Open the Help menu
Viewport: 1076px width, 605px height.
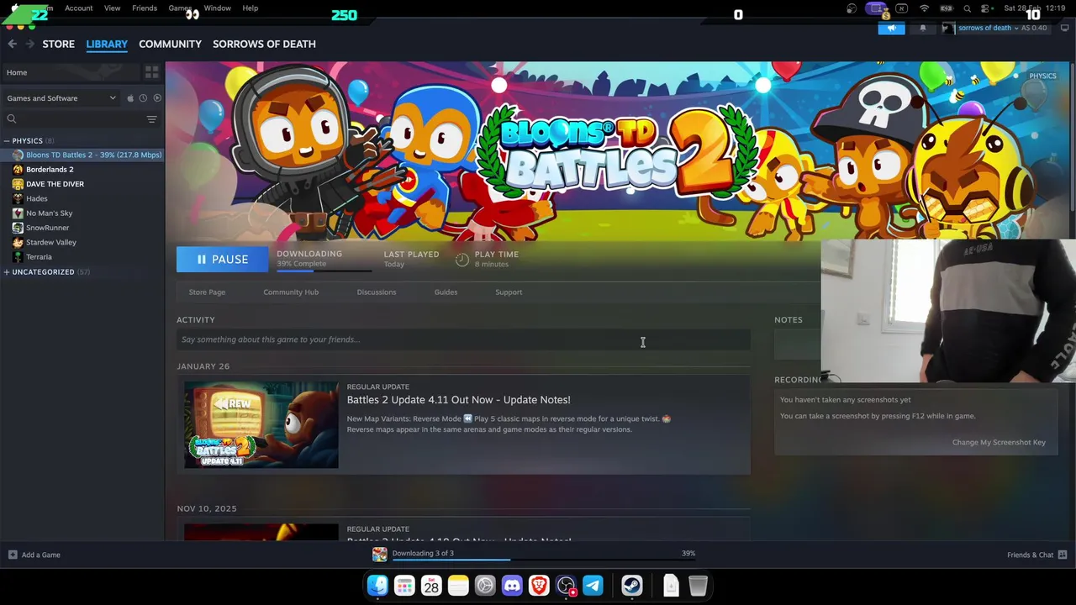click(x=251, y=8)
